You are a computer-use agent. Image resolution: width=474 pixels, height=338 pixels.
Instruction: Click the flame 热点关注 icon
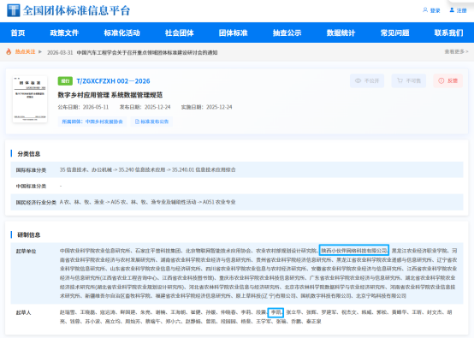(9, 51)
